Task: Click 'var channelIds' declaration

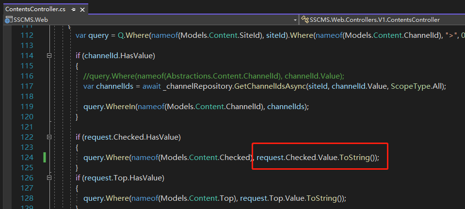Action: click(x=107, y=86)
